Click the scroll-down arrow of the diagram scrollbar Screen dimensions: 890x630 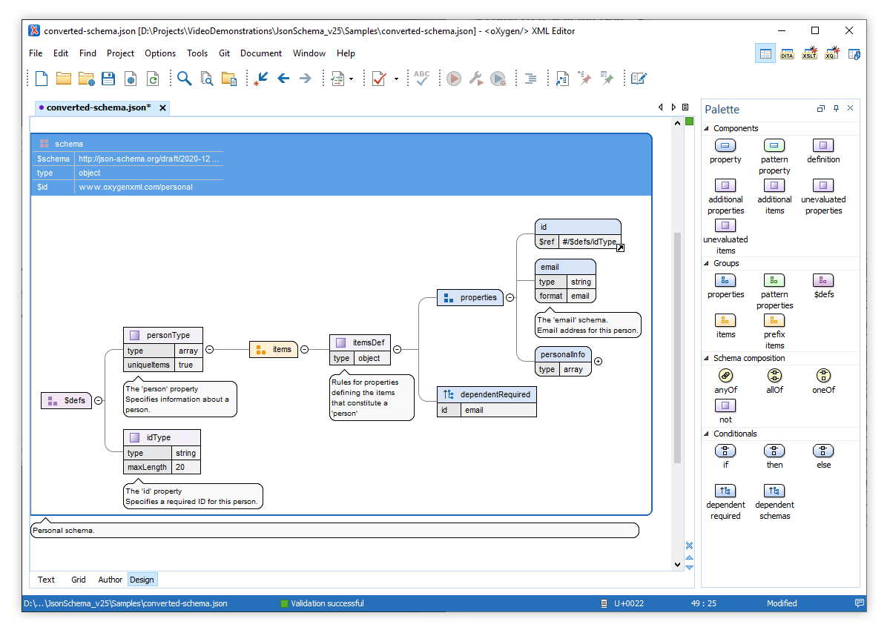click(x=677, y=565)
